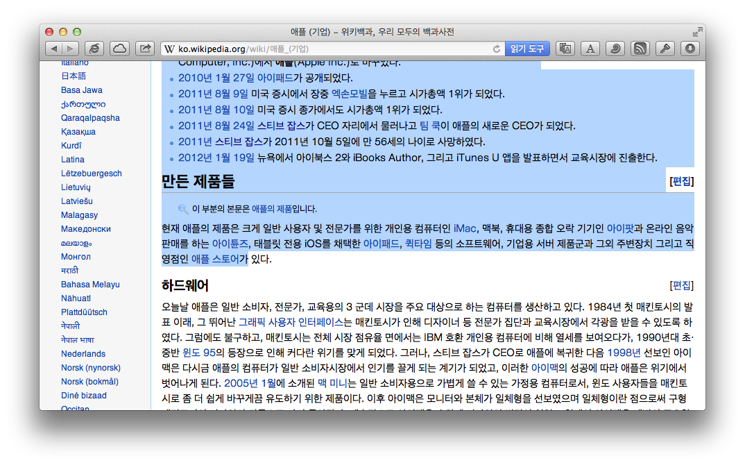The width and height of the screenshot is (745, 465).
Task: Open the Қазақша language link
Action: 78,132
